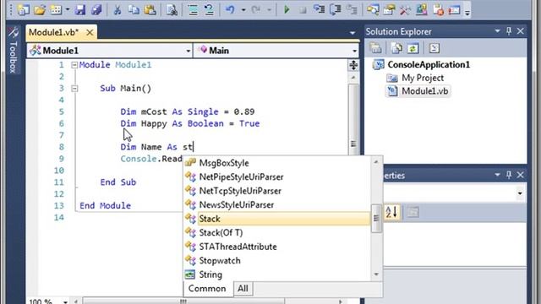541x304 pixels.
Task: Collapse the Module Module1 code region
Action: (x=74, y=65)
